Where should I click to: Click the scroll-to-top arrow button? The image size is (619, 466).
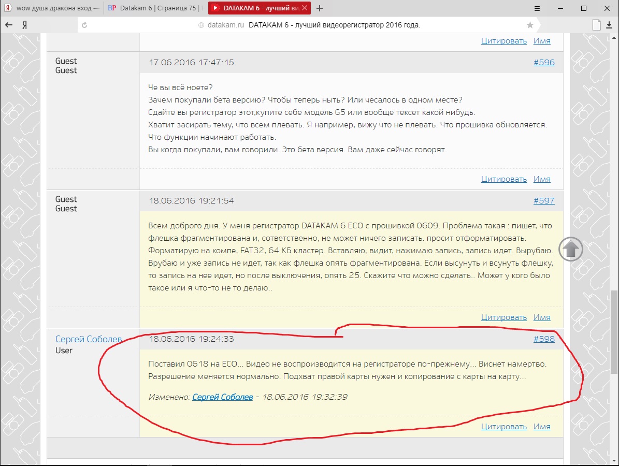[x=571, y=249]
